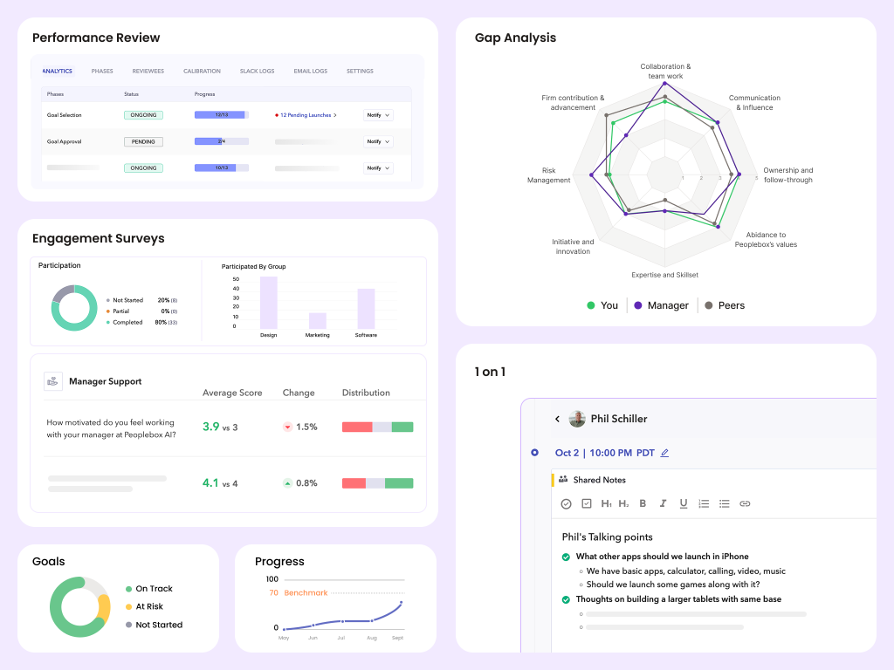894x670 pixels.
Task: Switch to the Calibration tab
Action: [x=202, y=71]
